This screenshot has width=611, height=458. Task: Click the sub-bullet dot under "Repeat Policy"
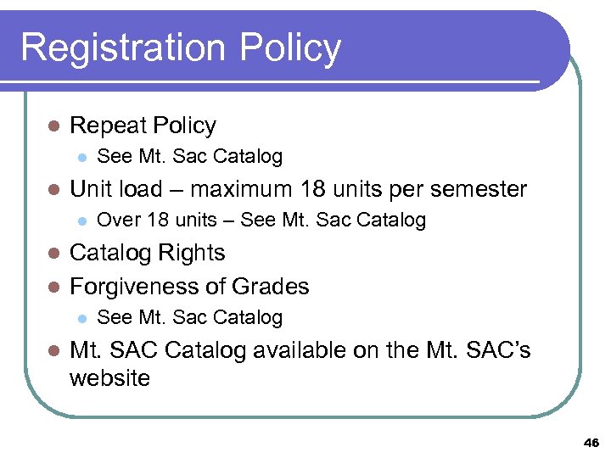coord(81,157)
